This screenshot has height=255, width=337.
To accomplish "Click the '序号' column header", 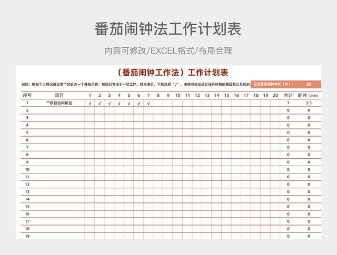I will (x=27, y=95).
